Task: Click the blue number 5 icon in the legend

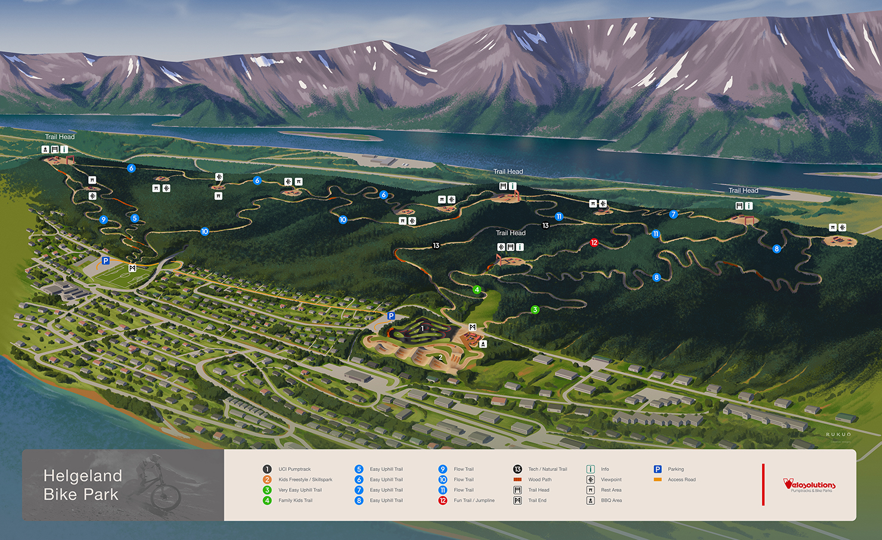Action: click(359, 469)
